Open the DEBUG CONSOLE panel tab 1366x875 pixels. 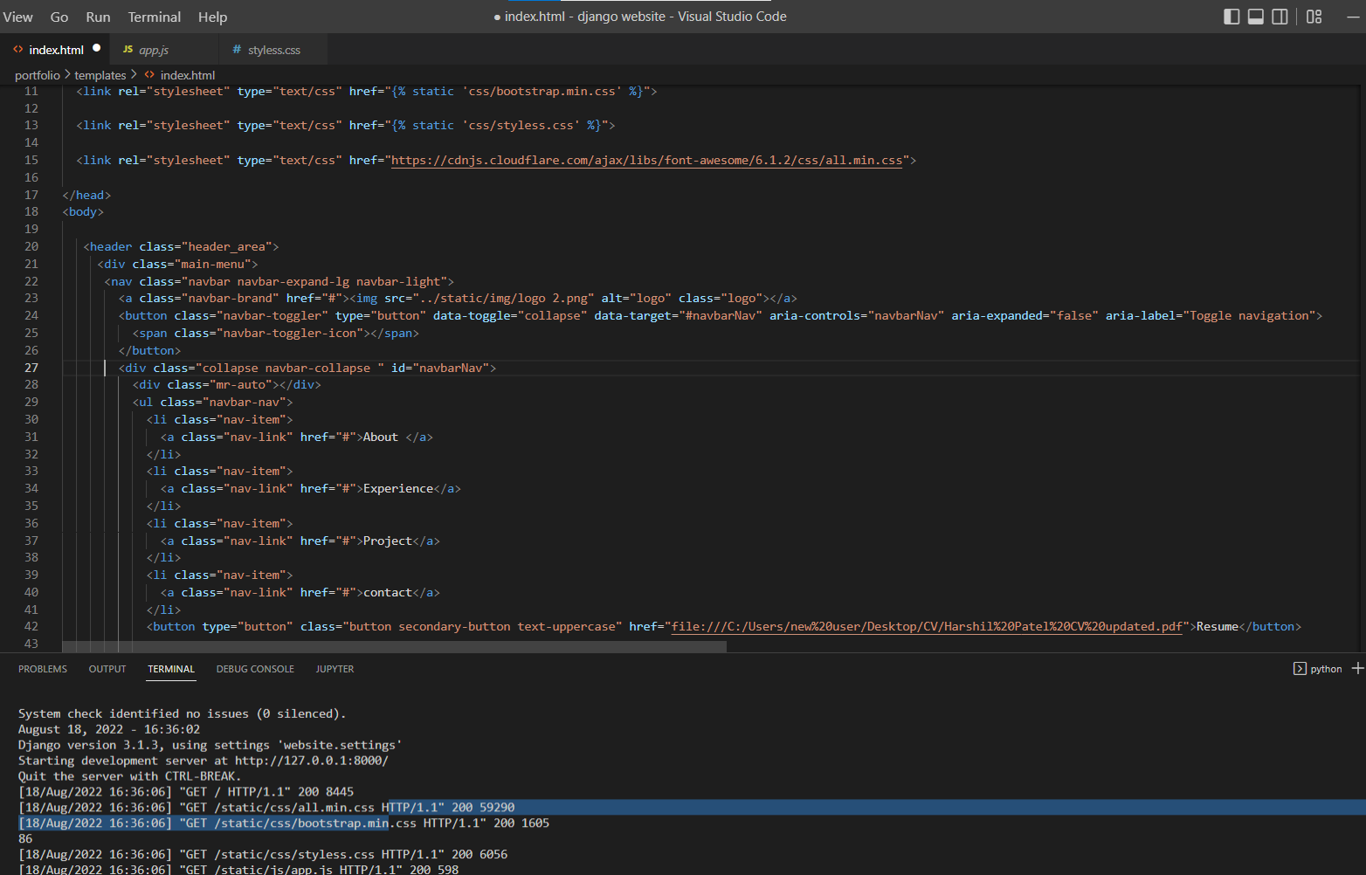[x=255, y=669]
